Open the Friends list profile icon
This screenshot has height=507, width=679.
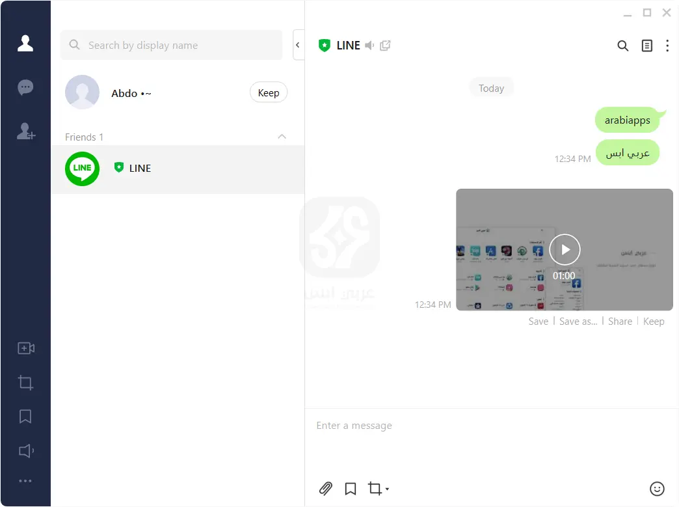pos(25,44)
